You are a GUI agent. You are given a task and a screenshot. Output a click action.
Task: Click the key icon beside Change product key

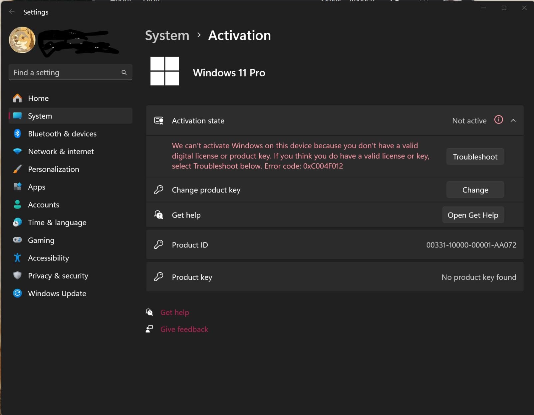click(159, 190)
